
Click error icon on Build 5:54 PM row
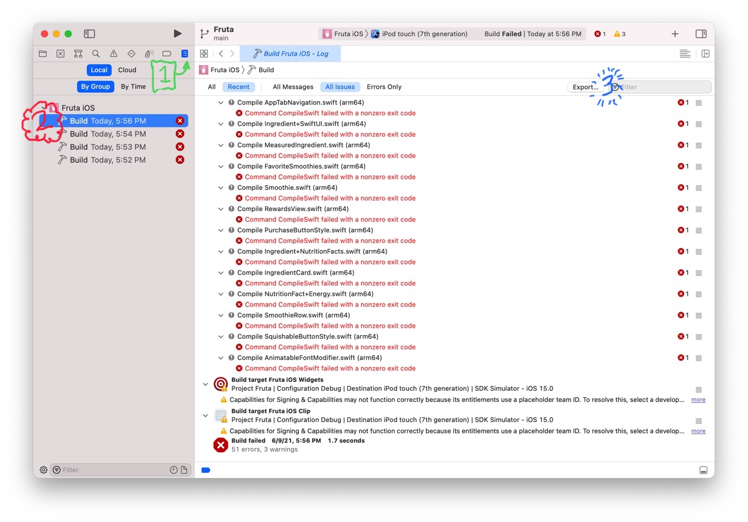(x=180, y=134)
